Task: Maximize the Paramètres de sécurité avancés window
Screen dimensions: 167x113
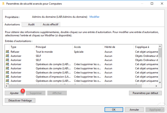Action: coord(152,3)
